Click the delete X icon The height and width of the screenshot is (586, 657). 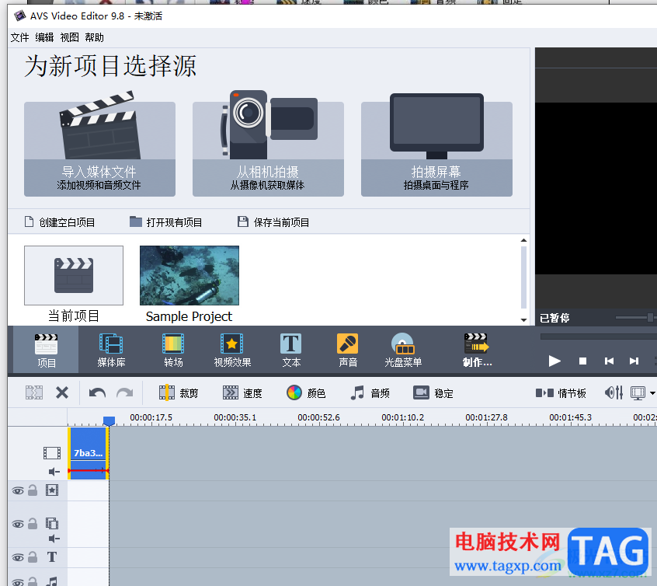pos(62,392)
